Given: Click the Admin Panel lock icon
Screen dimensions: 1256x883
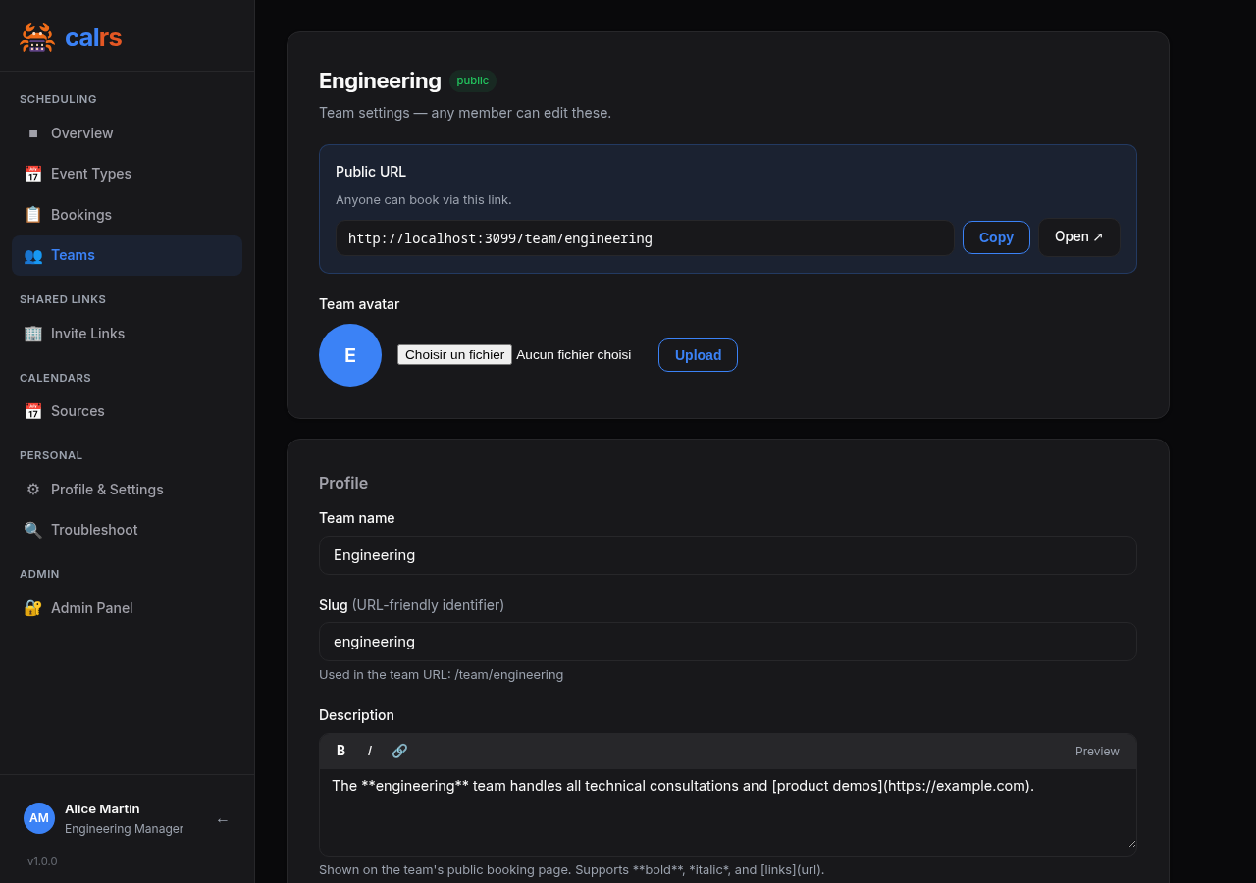Looking at the screenshot, I should [x=33, y=608].
